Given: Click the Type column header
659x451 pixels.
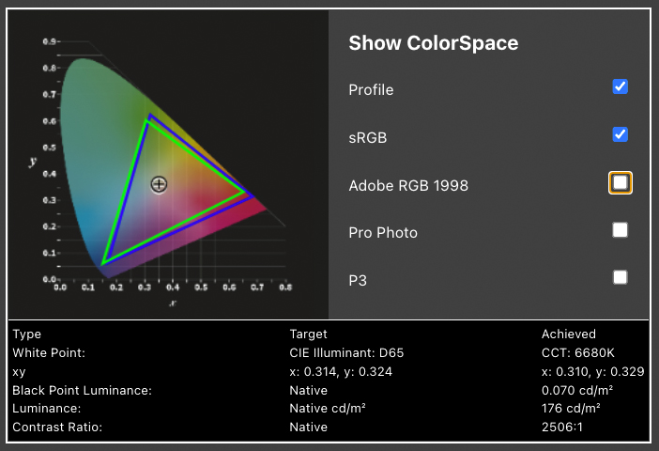Looking at the screenshot, I should (27, 334).
